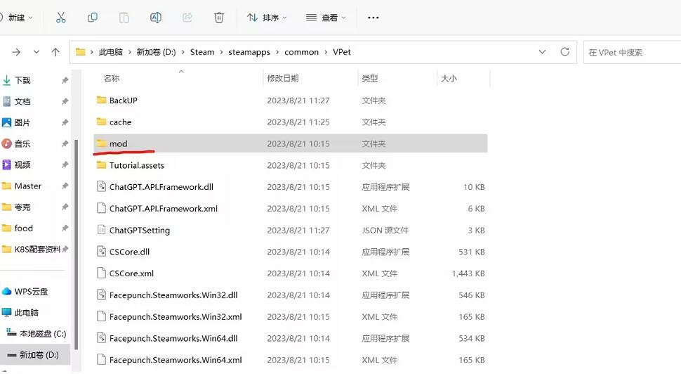Image resolution: width=681 pixels, height=374 pixels.
Task: Select the cache folder
Action: pyautogui.click(x=290, y=122)
